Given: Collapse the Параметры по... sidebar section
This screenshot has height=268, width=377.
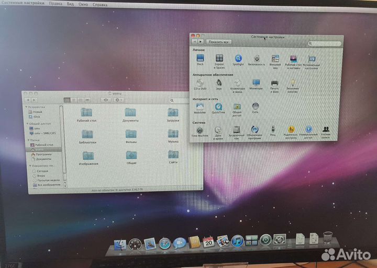Looking at the screenshot, I should point(30,166).
